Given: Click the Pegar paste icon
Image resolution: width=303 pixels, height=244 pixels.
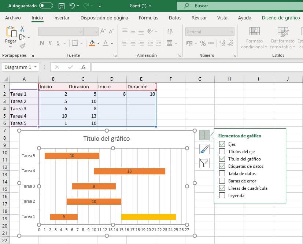Looking at the screenshot, I should [x=11, y=32].
